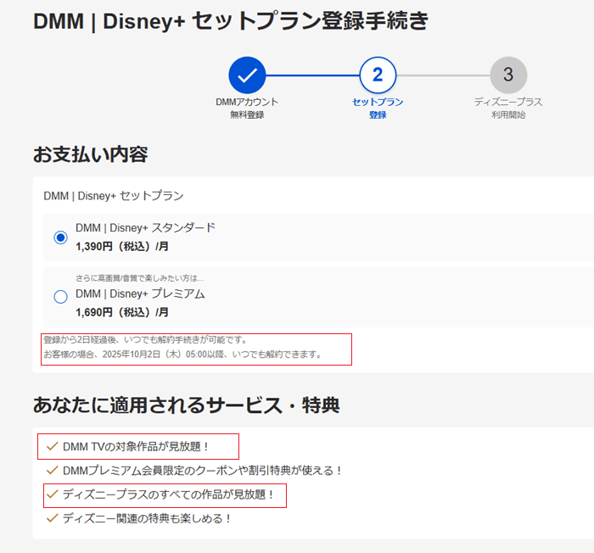Click the cancellation date notice for 2025年10月2日
594x553 pixels.
[x=183, y=355]
